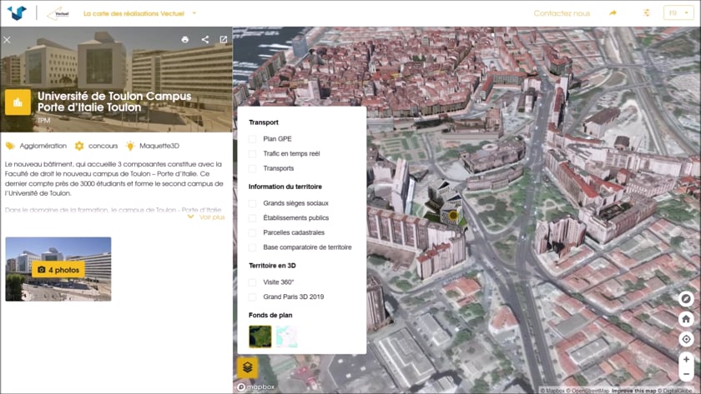Click Improve this map link
The width and height of the screenshot is (701, 394).
tap(634, 391)
